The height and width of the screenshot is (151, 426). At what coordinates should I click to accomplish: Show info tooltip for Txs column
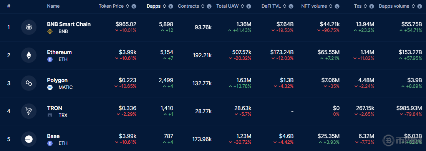pos(372,6)
